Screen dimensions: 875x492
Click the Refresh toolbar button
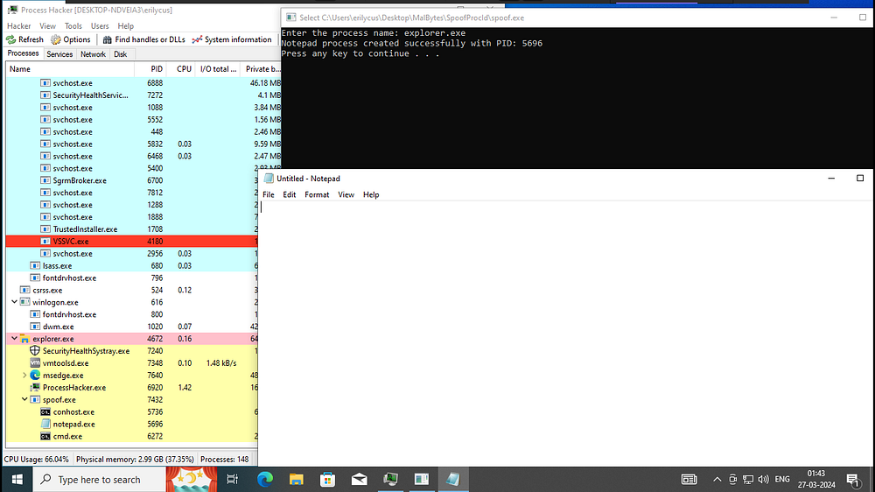coord(24,39)
